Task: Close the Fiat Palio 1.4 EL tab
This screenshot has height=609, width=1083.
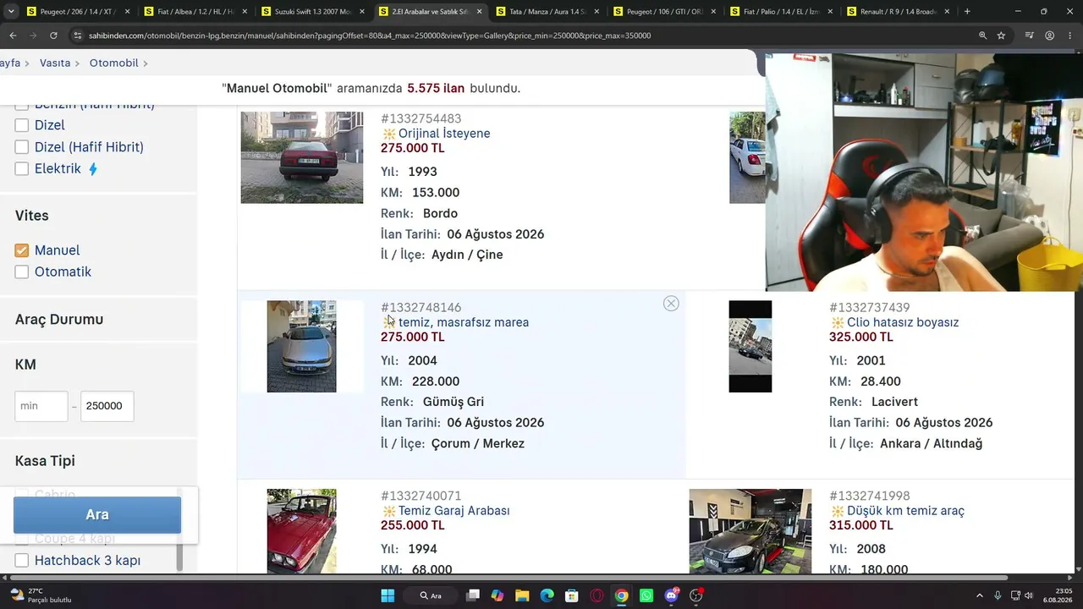Action: tap(829, 12)
